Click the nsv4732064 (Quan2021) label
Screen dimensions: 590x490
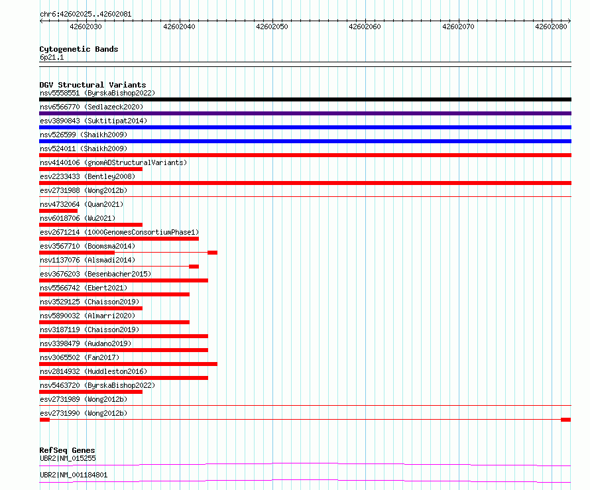(82, 204)
